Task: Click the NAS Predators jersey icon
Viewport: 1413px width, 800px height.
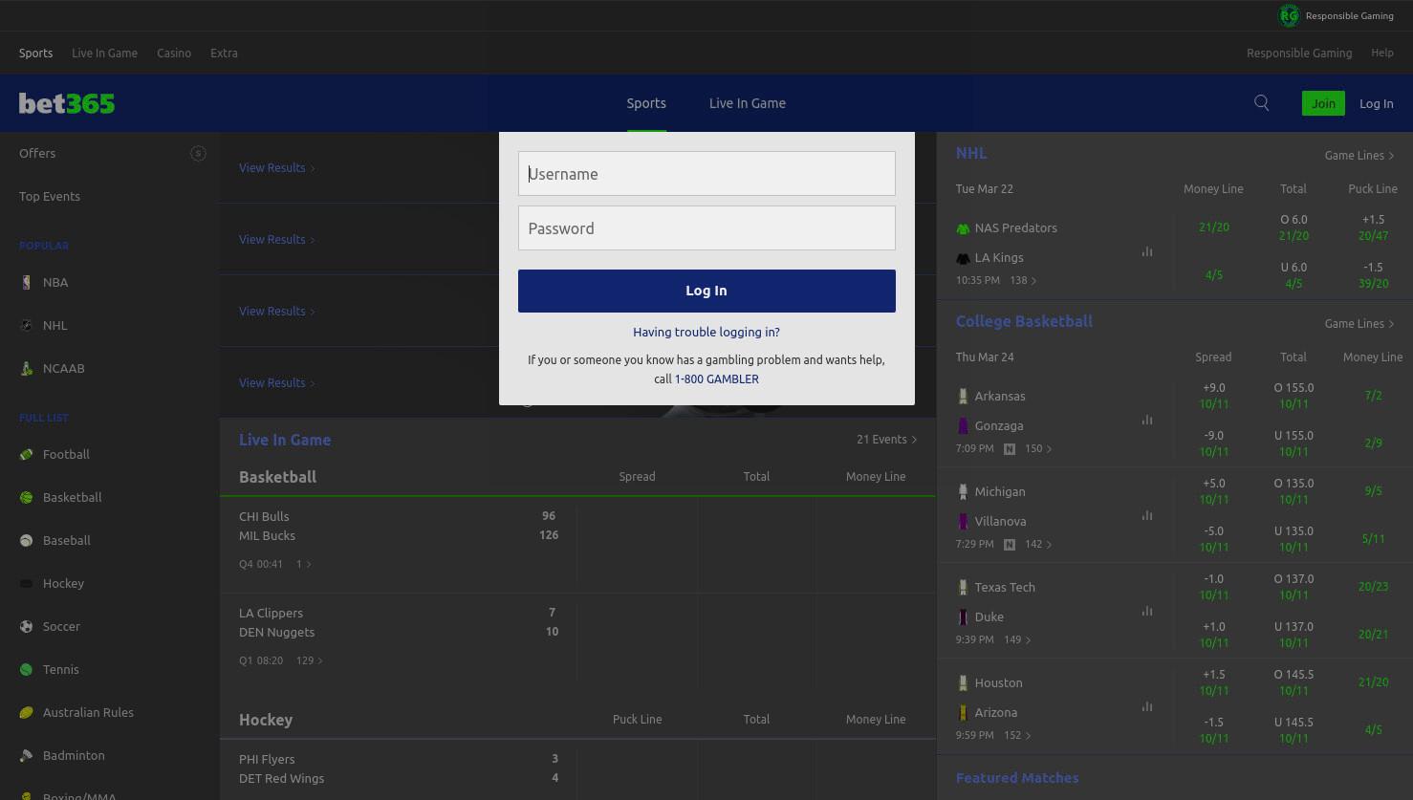Action: tap(963, 228)
